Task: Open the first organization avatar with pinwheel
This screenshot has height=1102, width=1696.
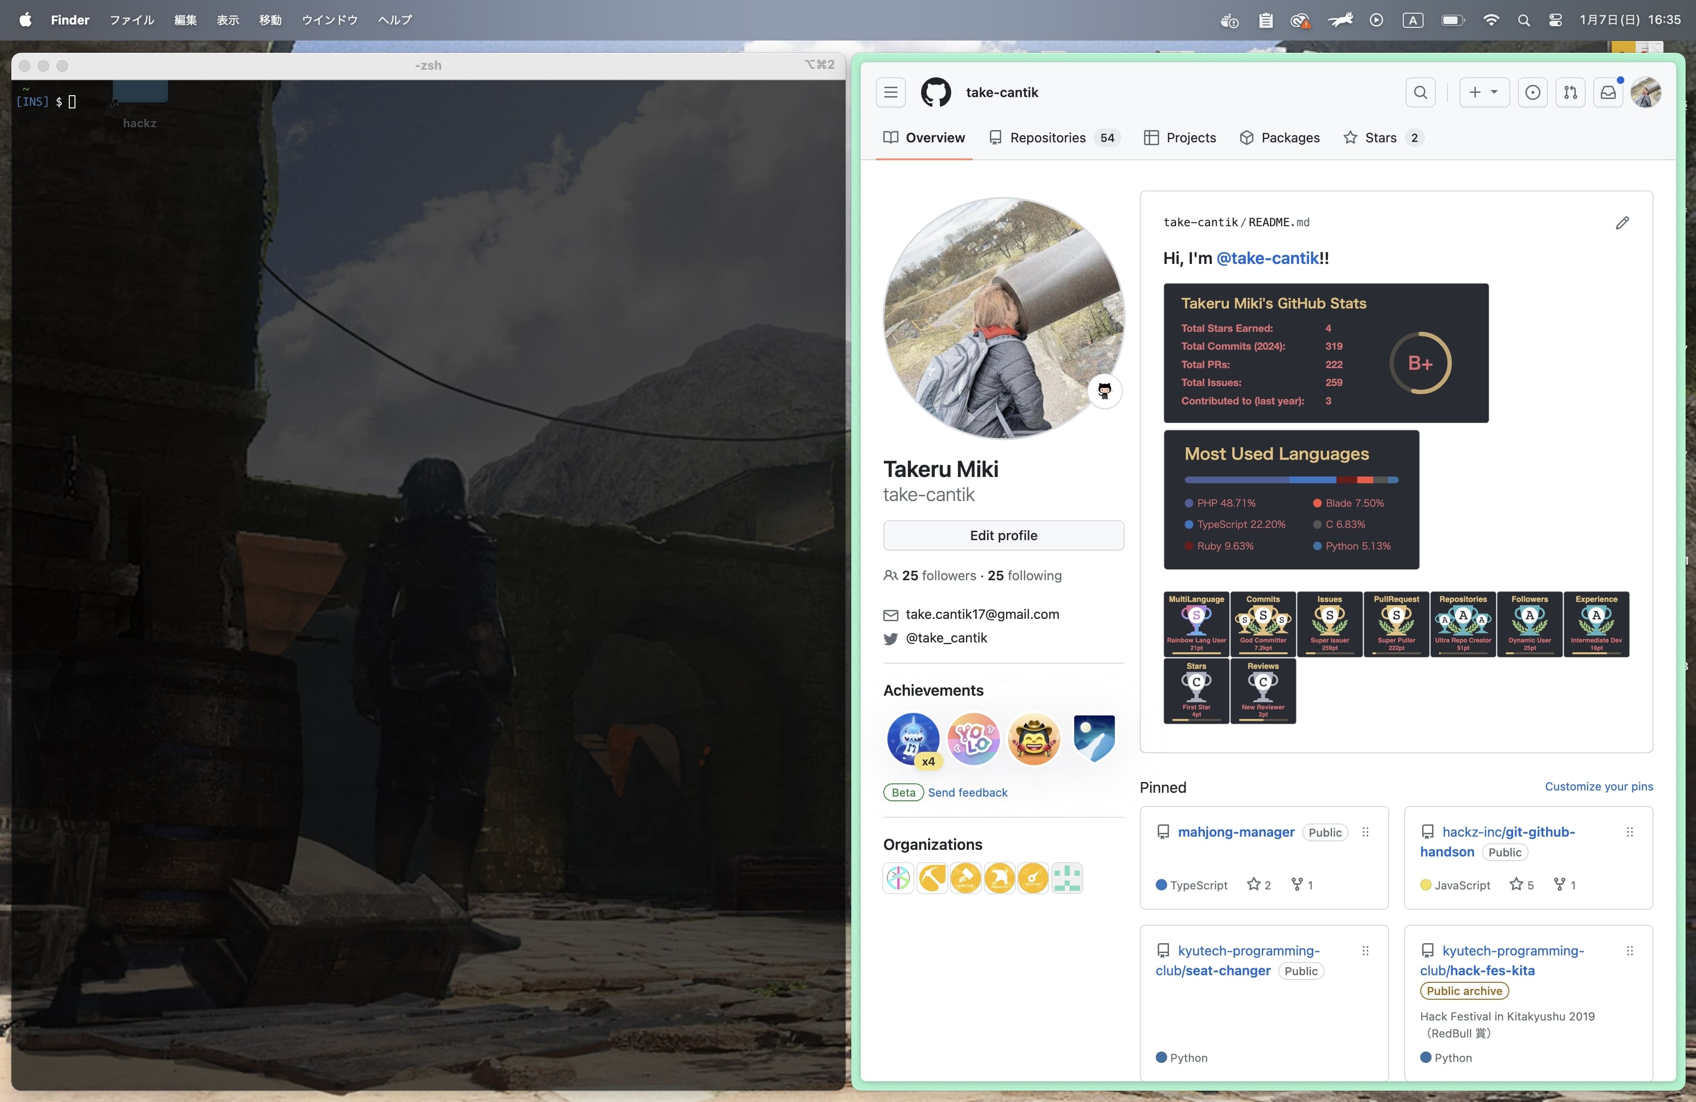Action: click(898, 878)
